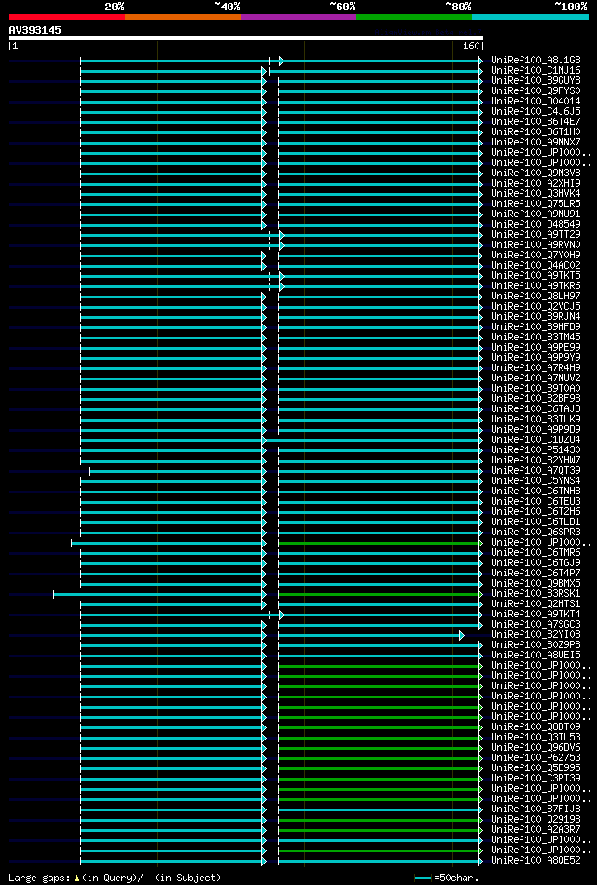Select the UniRef100_Q9M3V8 label
This screenshot has width=597, height=885.
click(535, 173)
